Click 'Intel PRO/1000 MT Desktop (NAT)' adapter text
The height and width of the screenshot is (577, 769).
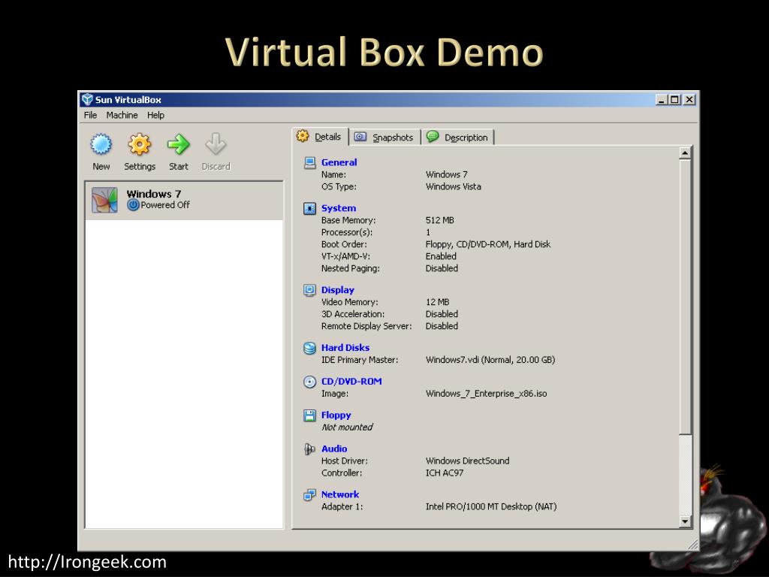click(x=491, y=507)
